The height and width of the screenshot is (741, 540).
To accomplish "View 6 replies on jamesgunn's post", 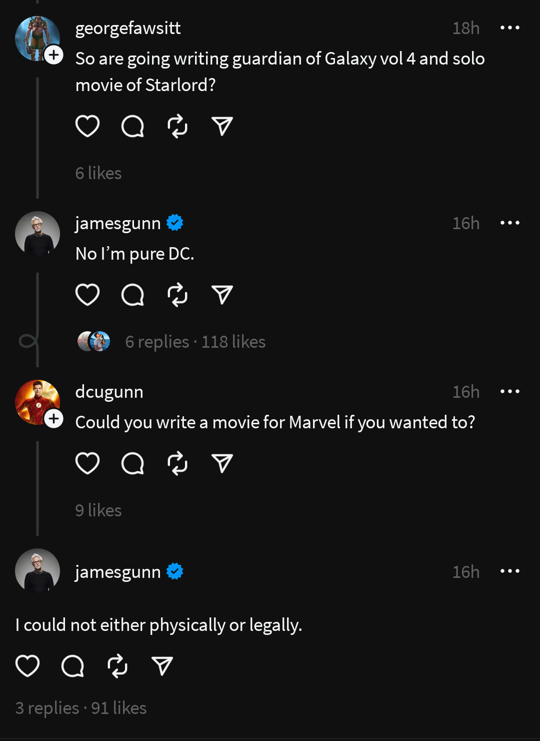I will tap(157, 342).
